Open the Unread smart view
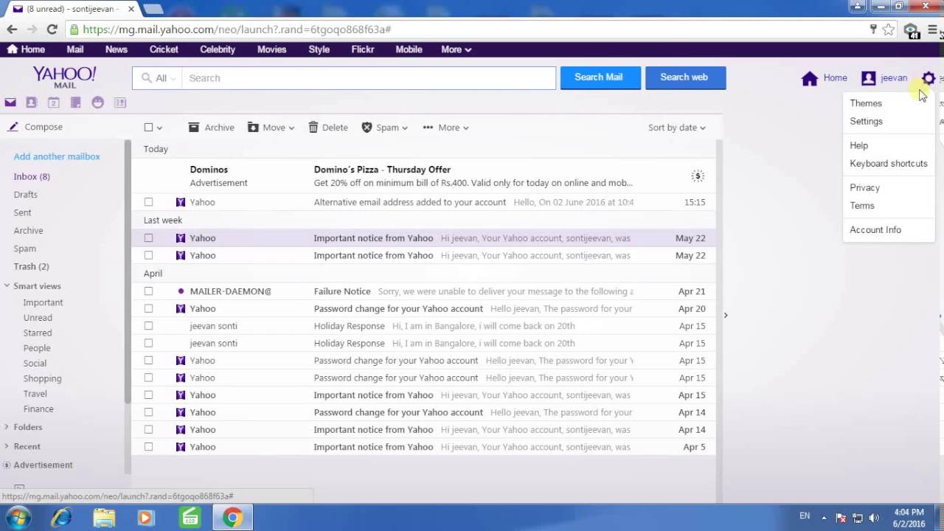 pyautogui.click(x=38, y=318)
